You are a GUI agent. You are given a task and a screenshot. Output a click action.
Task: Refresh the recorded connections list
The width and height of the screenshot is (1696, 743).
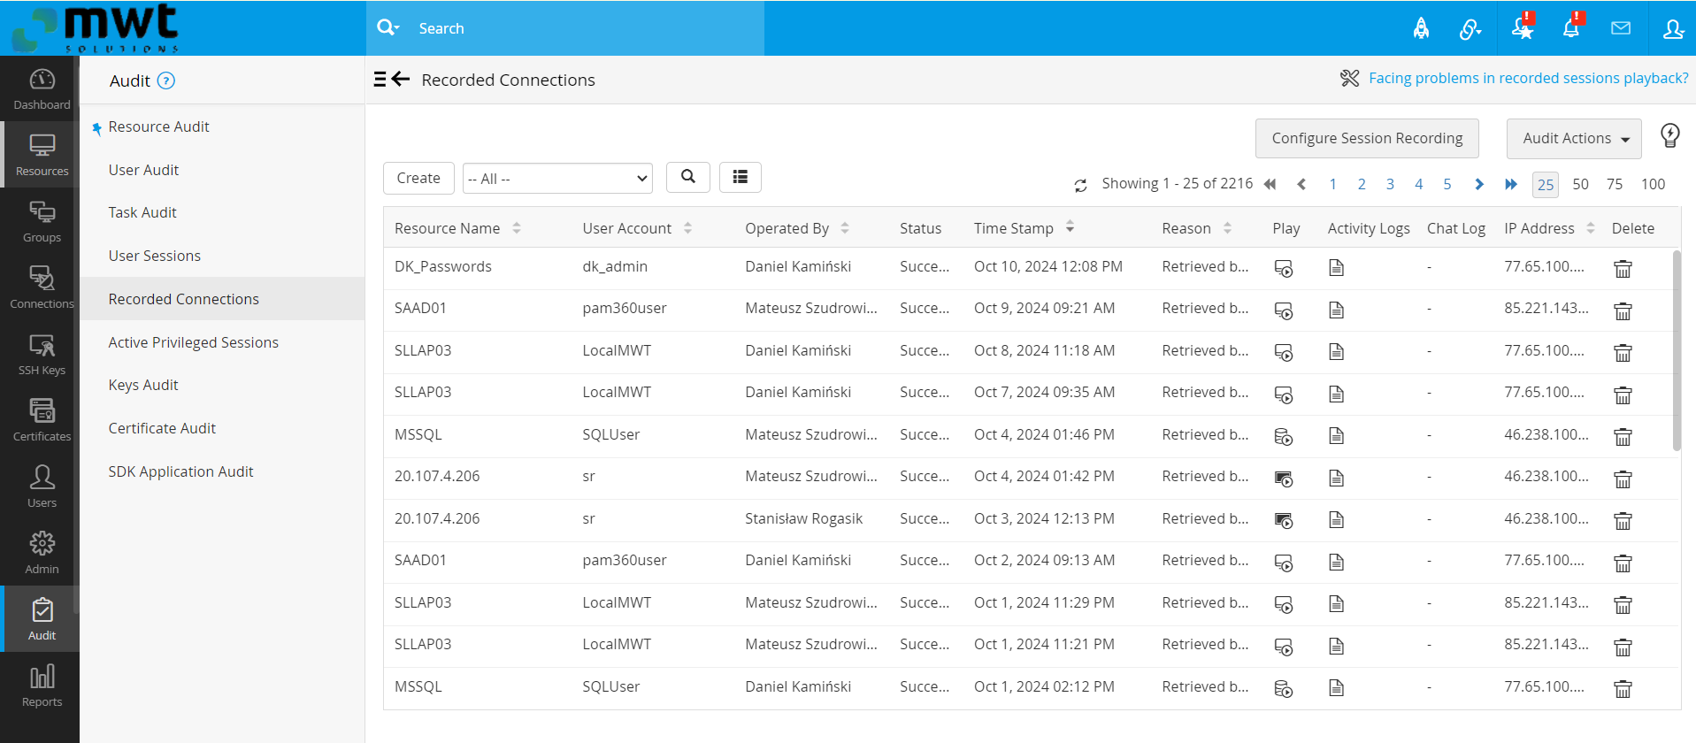tap(1080, 185)
